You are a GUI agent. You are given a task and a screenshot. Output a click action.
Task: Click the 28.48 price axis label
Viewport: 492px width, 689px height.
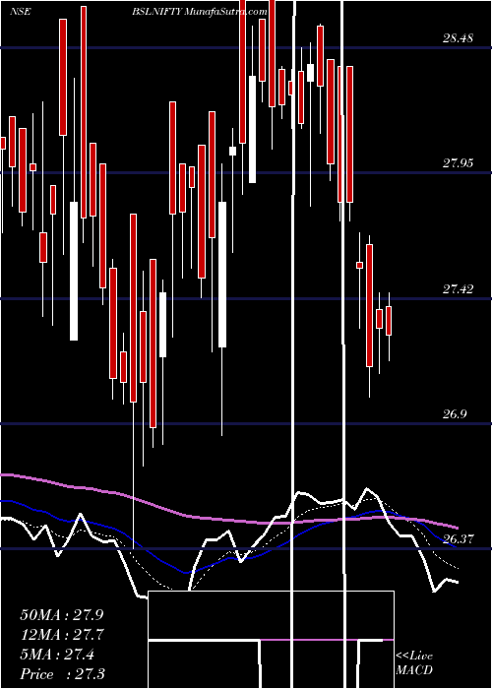point(458,38)
